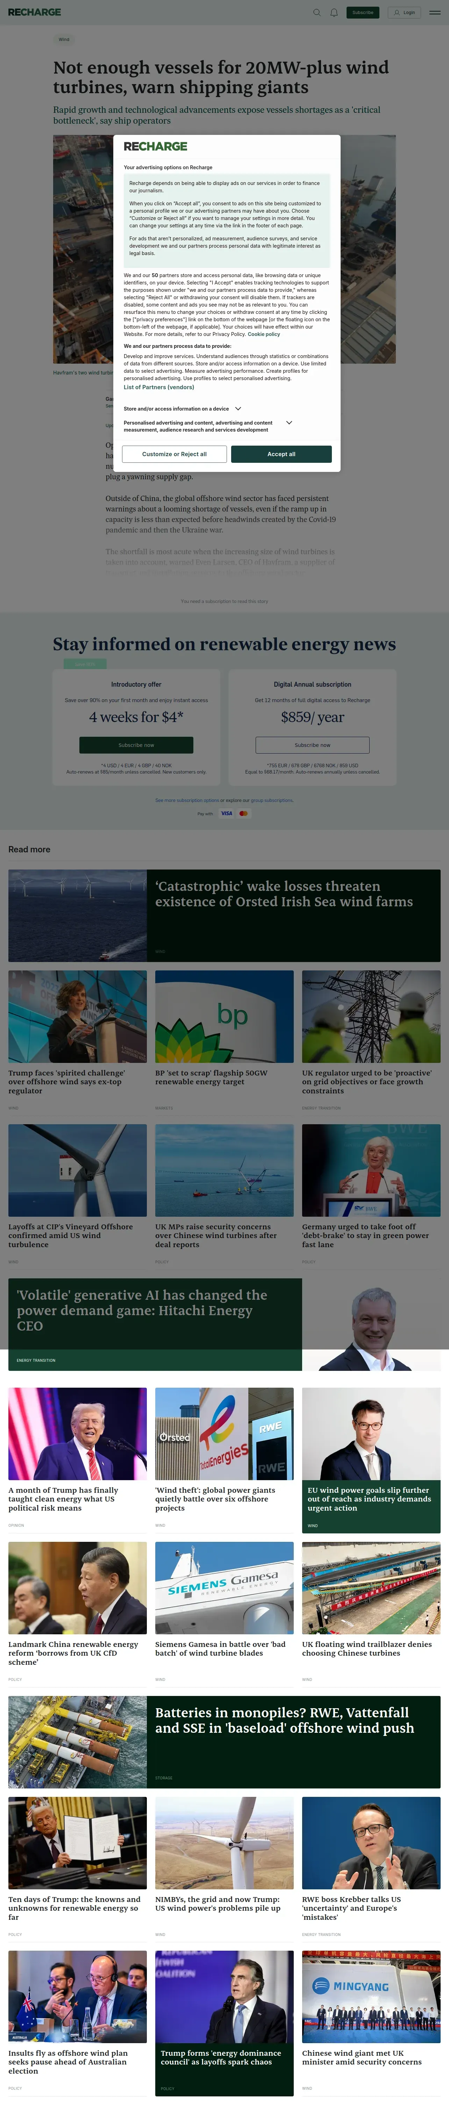This screenshot has height=2102, width=449.
Task: Select the Wind category tag above headline
Action: tap(64, 39)
